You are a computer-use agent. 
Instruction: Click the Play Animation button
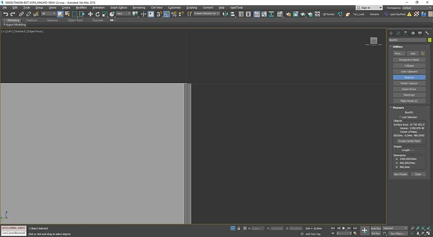point(344,228)
